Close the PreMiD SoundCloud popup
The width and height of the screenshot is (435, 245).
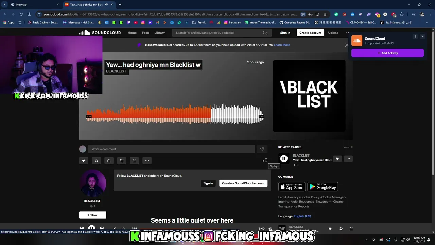pyautogui.click(x=422, y=36)
